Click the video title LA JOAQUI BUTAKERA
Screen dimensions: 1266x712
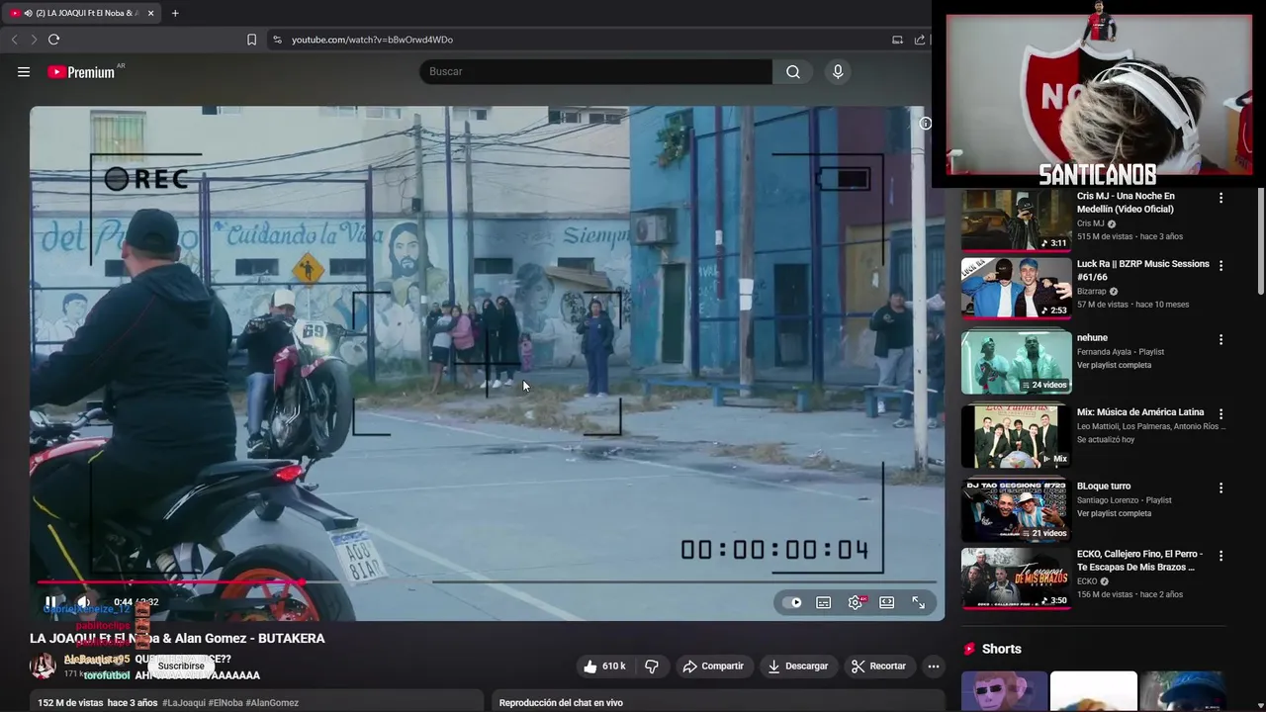tap(177, 639)
